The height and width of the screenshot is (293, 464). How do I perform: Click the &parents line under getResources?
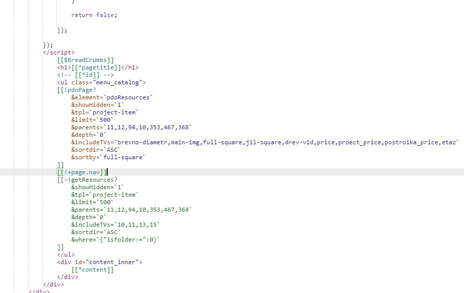[x=132, y=210]
